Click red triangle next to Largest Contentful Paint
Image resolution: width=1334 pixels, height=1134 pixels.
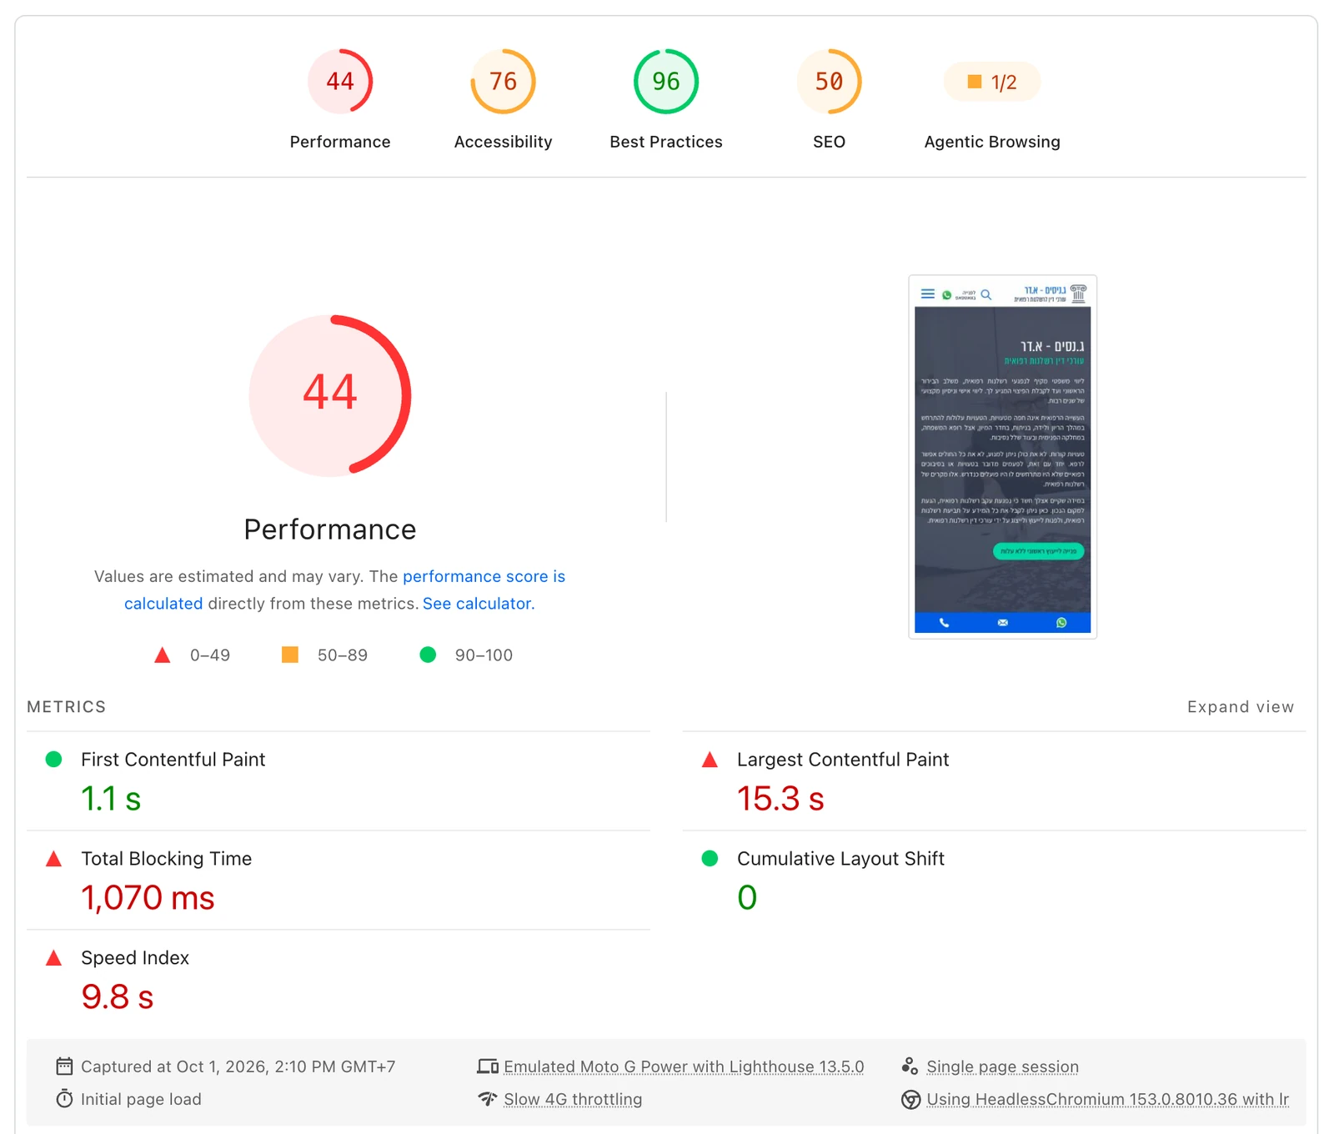pos(710,760)
